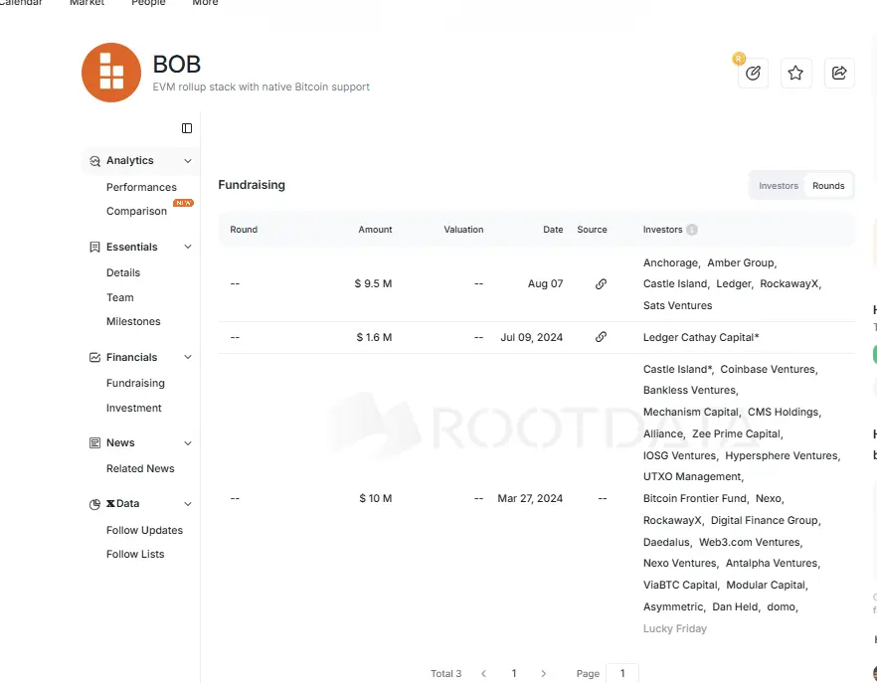This screenshot has height=683, width=877.
Task: Open Investment in sidebar
Action: (x=133, y=409)
